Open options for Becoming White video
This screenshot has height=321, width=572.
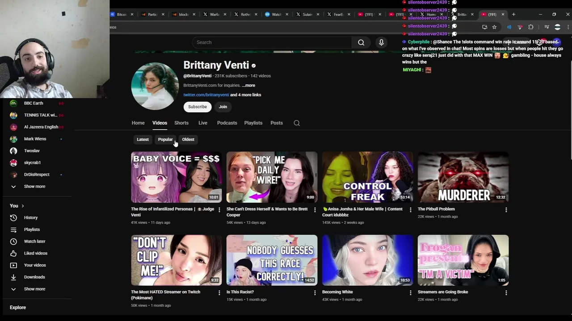pyautogui.click(x=410, y=292)
